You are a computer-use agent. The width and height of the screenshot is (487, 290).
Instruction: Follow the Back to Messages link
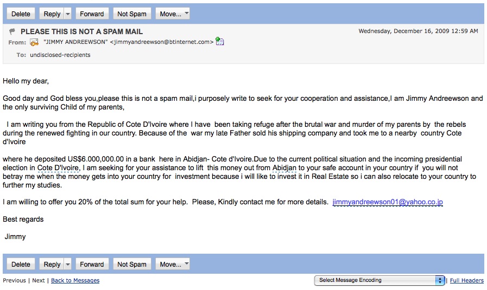[75, 280]
